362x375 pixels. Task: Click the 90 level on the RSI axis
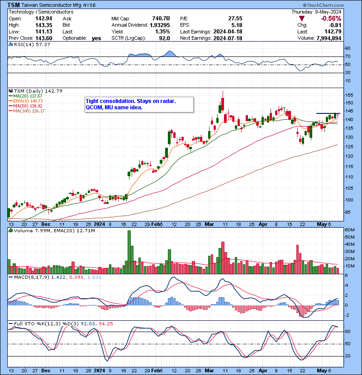pos(348,48)
